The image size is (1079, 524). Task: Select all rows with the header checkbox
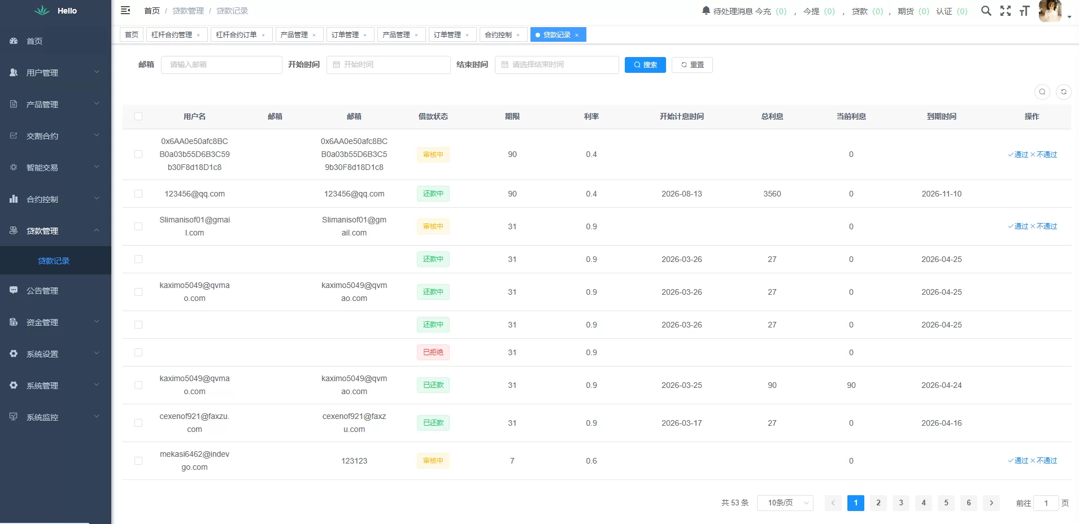click(x=138, y=116)
